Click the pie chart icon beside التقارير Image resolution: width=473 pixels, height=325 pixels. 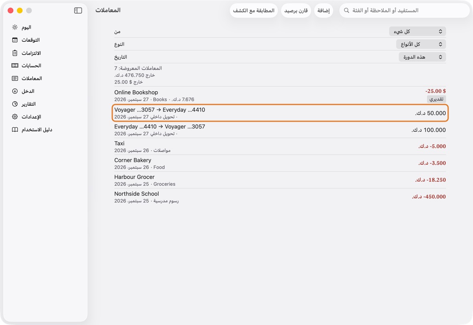[15, 104]
